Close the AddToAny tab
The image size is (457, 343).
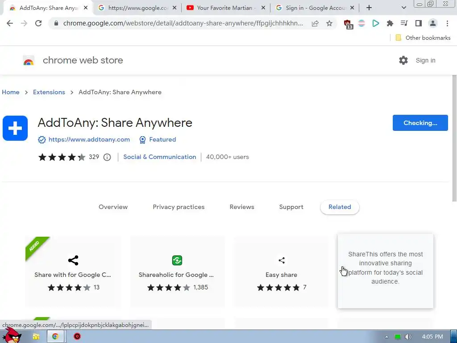pos(86,8)
